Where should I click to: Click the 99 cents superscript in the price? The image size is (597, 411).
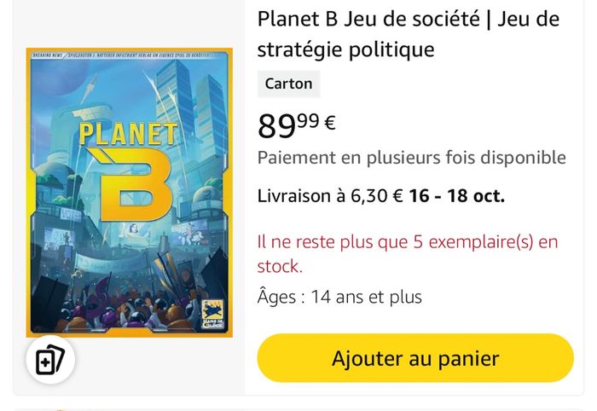click(x=308, y=120)
